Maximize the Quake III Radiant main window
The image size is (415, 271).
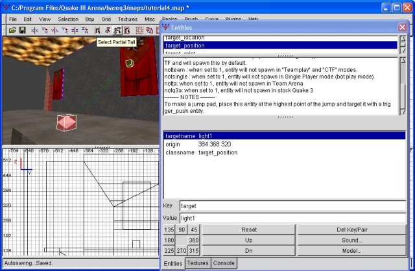pyautogui.click(x=396, y=8)
